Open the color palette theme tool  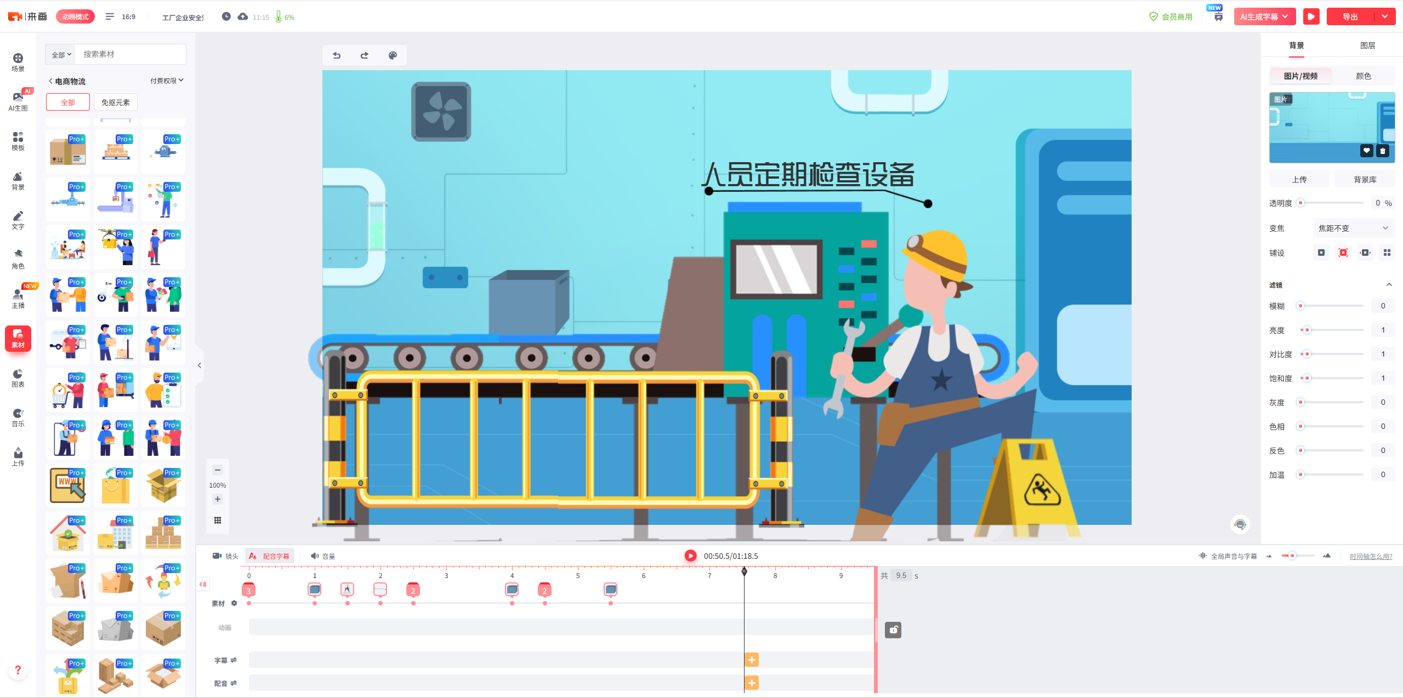[x=393, y=55]
